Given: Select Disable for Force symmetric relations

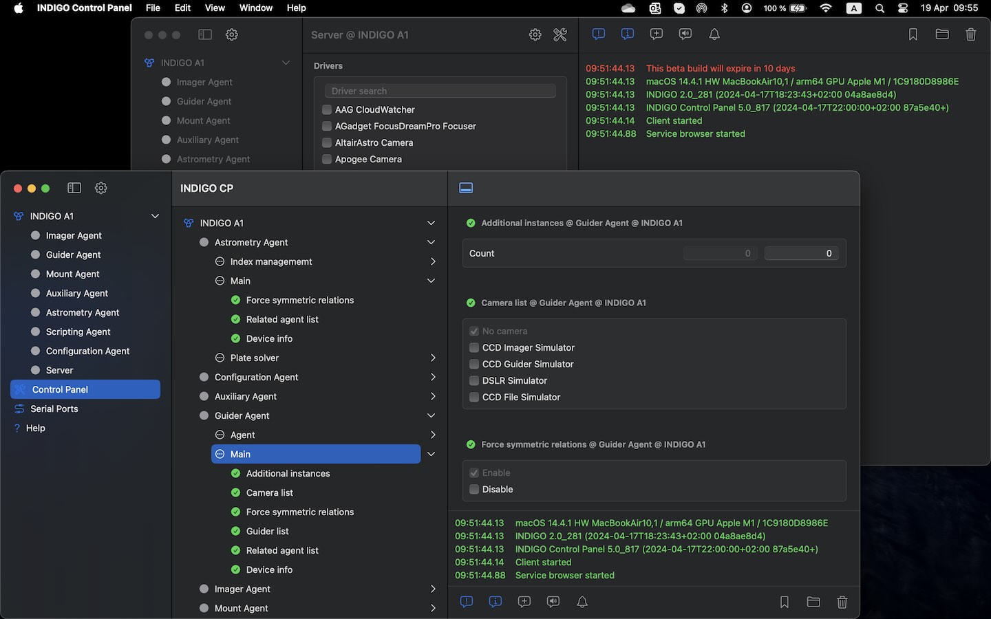Looking at the screenshot, I should pos(474,490).
